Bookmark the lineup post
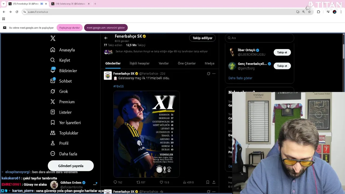This screenshot has height=194, width=345. click(x=208, y=182)
